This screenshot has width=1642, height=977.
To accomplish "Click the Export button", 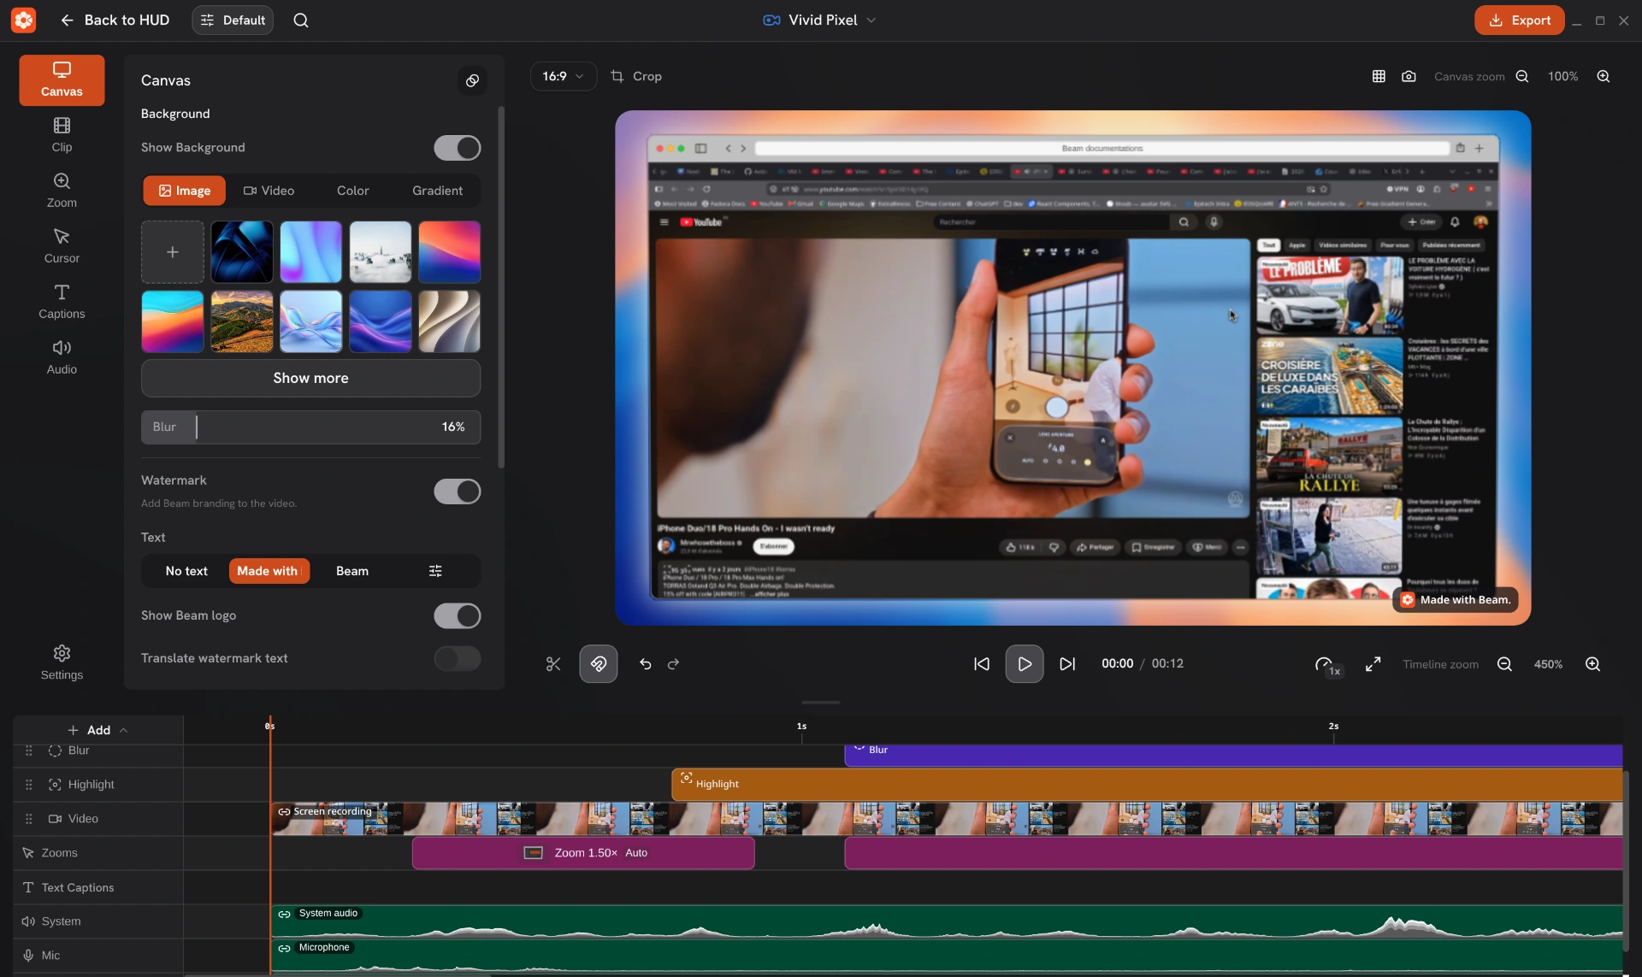I will [x=1520, y=21].
